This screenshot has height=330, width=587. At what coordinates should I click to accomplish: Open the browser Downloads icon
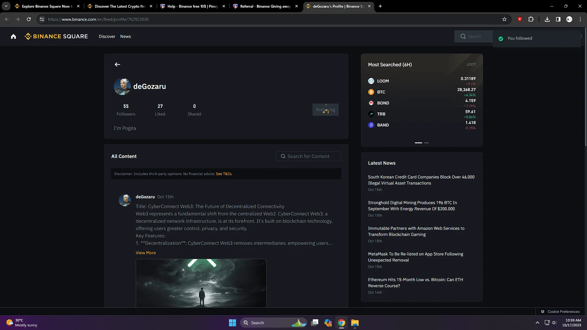(547, 19)
